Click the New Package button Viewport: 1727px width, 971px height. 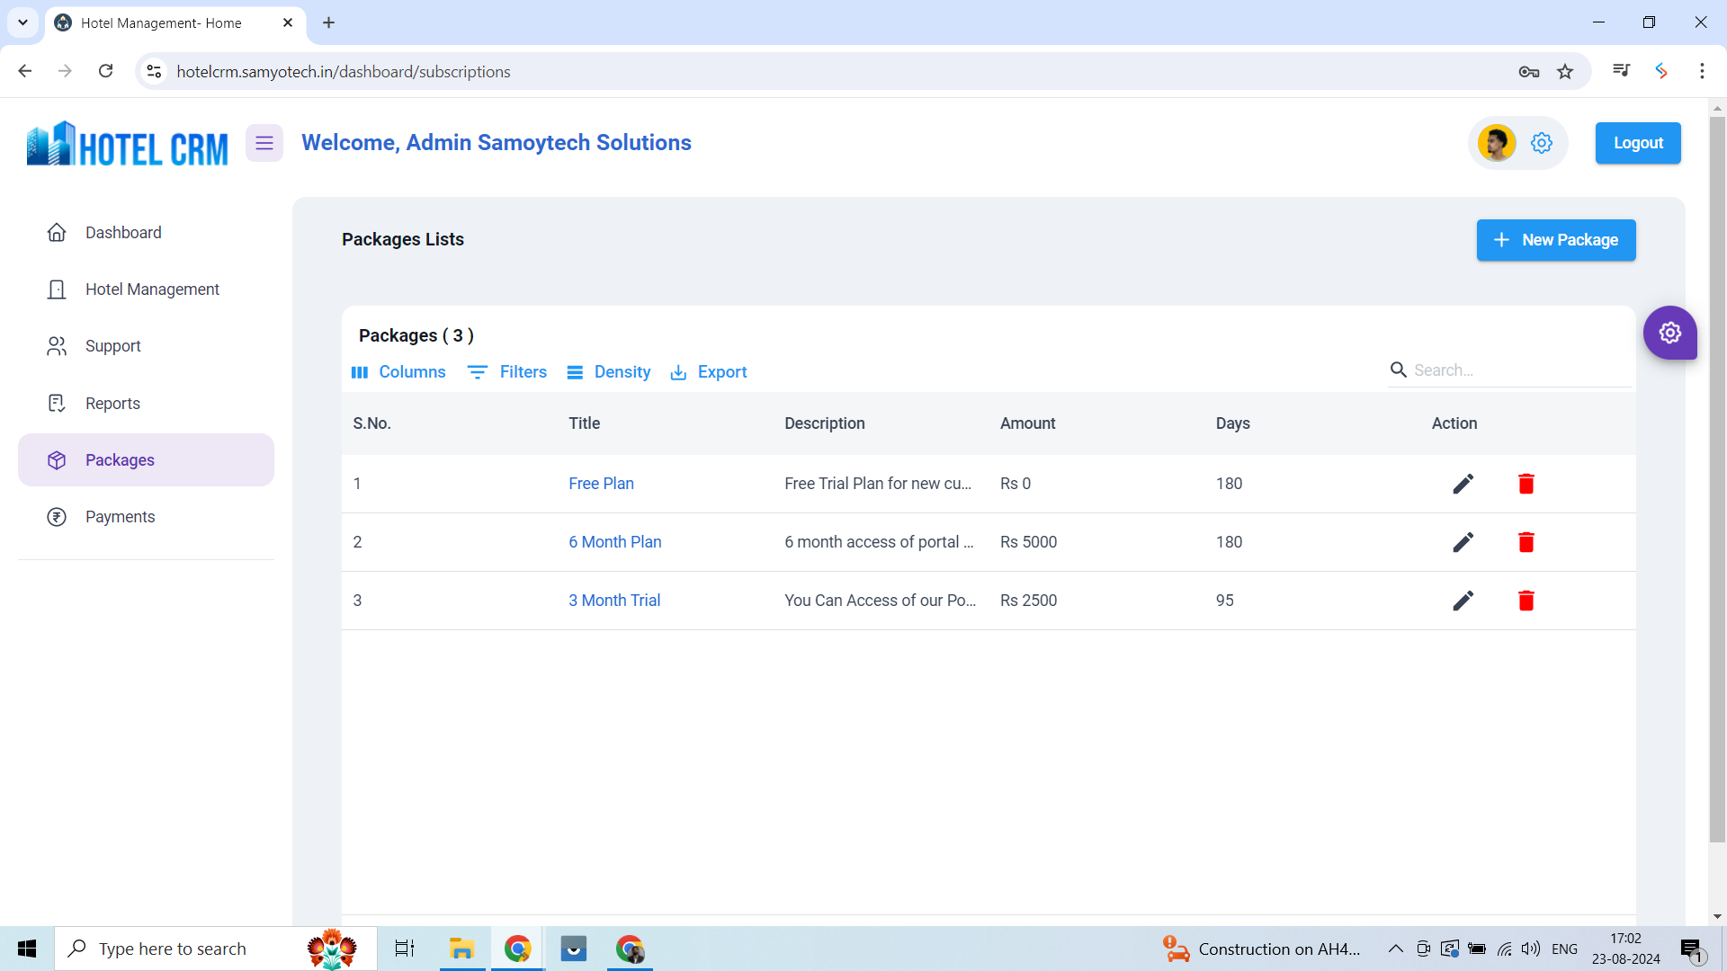coord(1556,240)
